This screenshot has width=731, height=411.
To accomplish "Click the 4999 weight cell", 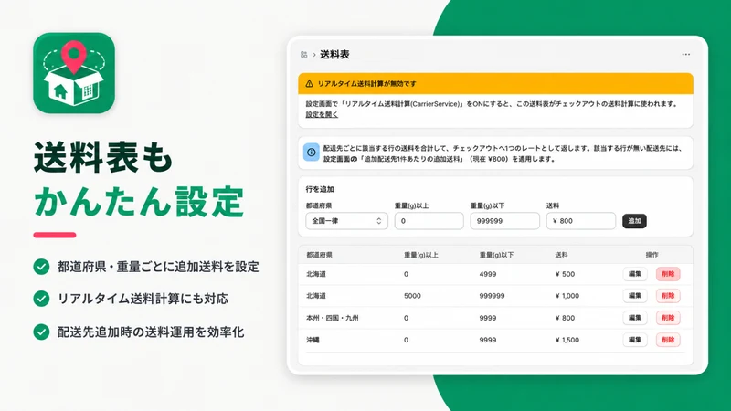I will point(488,274).
